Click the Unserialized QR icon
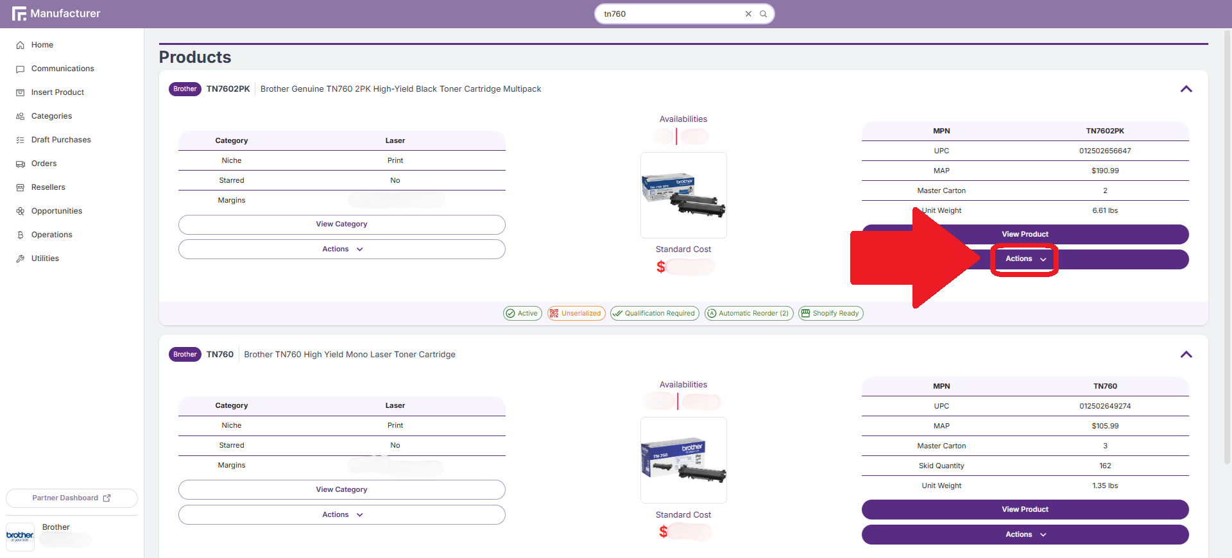 [554, 314]
